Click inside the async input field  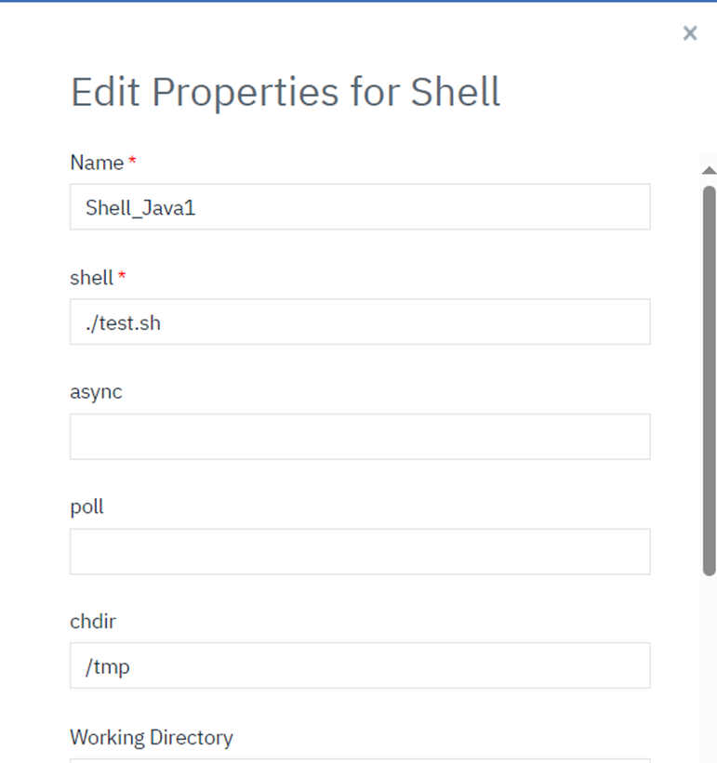click(359, 436)
